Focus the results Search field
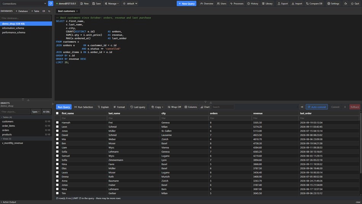362x204 pixels. point(223,107)
